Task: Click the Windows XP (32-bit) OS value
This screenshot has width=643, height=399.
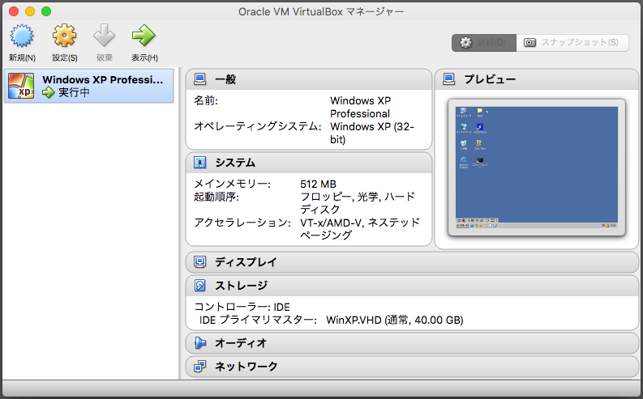Action: click(372, 133)
